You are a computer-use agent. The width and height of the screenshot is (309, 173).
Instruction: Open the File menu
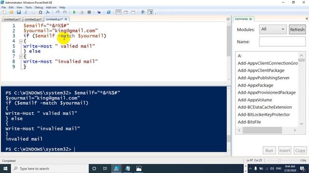(3, 7)
